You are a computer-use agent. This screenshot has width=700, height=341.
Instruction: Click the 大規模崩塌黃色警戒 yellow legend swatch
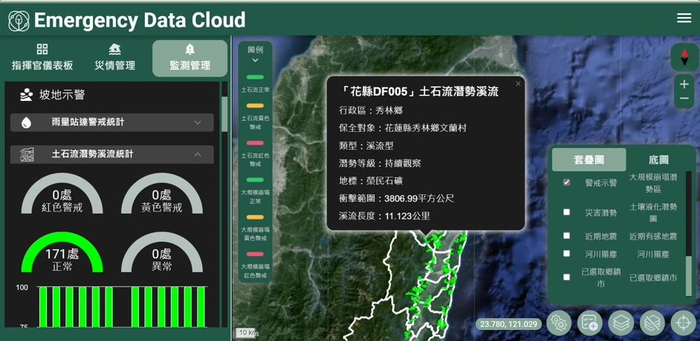pyautogui.click(x=255, y=217)
